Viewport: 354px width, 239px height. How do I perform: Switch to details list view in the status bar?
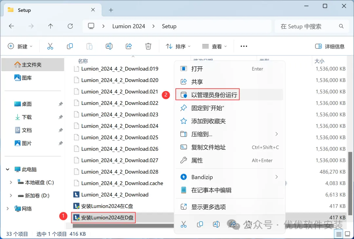pos(339,234)
